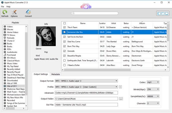Click the middle layout view icon
172x113 pixels.
(x=163, y=13)
